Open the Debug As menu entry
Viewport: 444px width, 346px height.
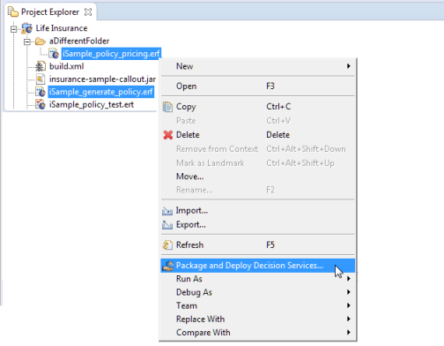[x=258, y=292]
